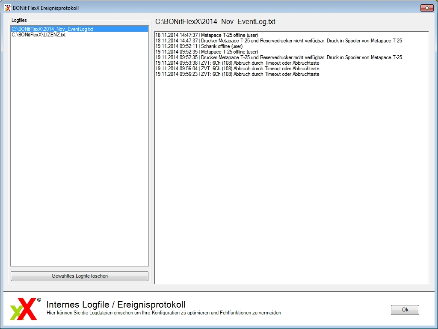
Task: Click the 18.11.2014 14:47:37 Metapace T-25 offline line
Action: [x=207, y=35]
